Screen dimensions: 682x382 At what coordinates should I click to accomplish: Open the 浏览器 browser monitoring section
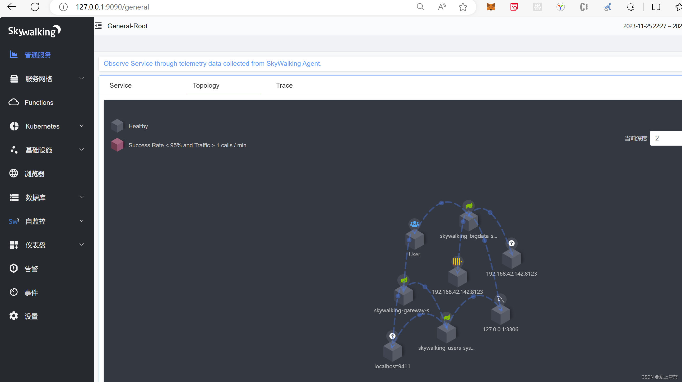[x=35, y=173]
